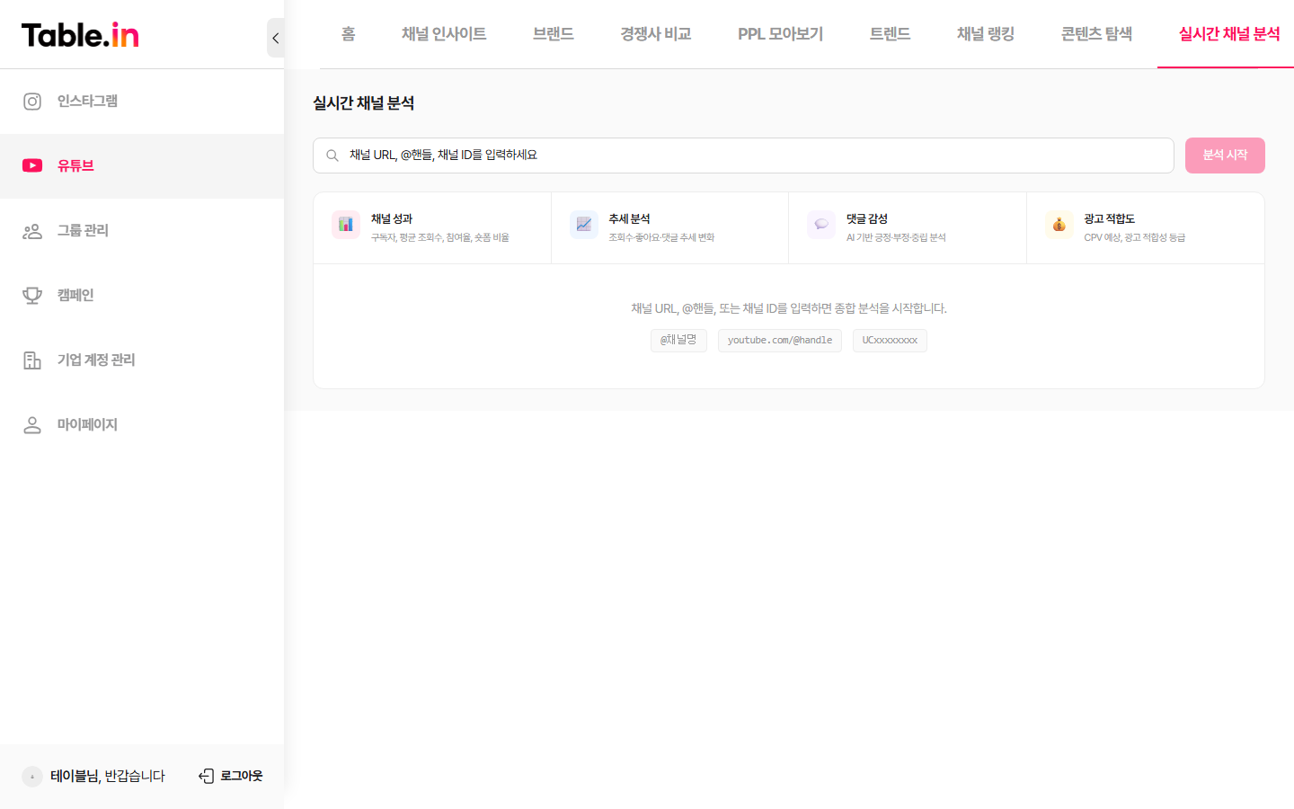Open the 캠페인 trophy icon
Screen dimensions: 1294x809
pyautogui.click(x=32, y=295)
